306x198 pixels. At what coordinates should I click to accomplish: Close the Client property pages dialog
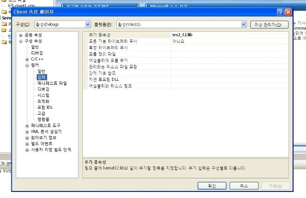[288, 12]
